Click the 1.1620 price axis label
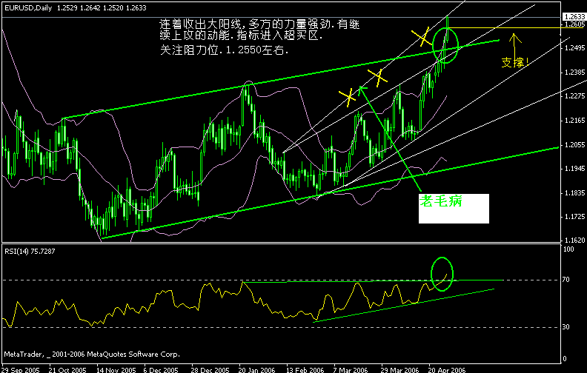Screen dimensions: 587x373 click(x=574, y=240)
